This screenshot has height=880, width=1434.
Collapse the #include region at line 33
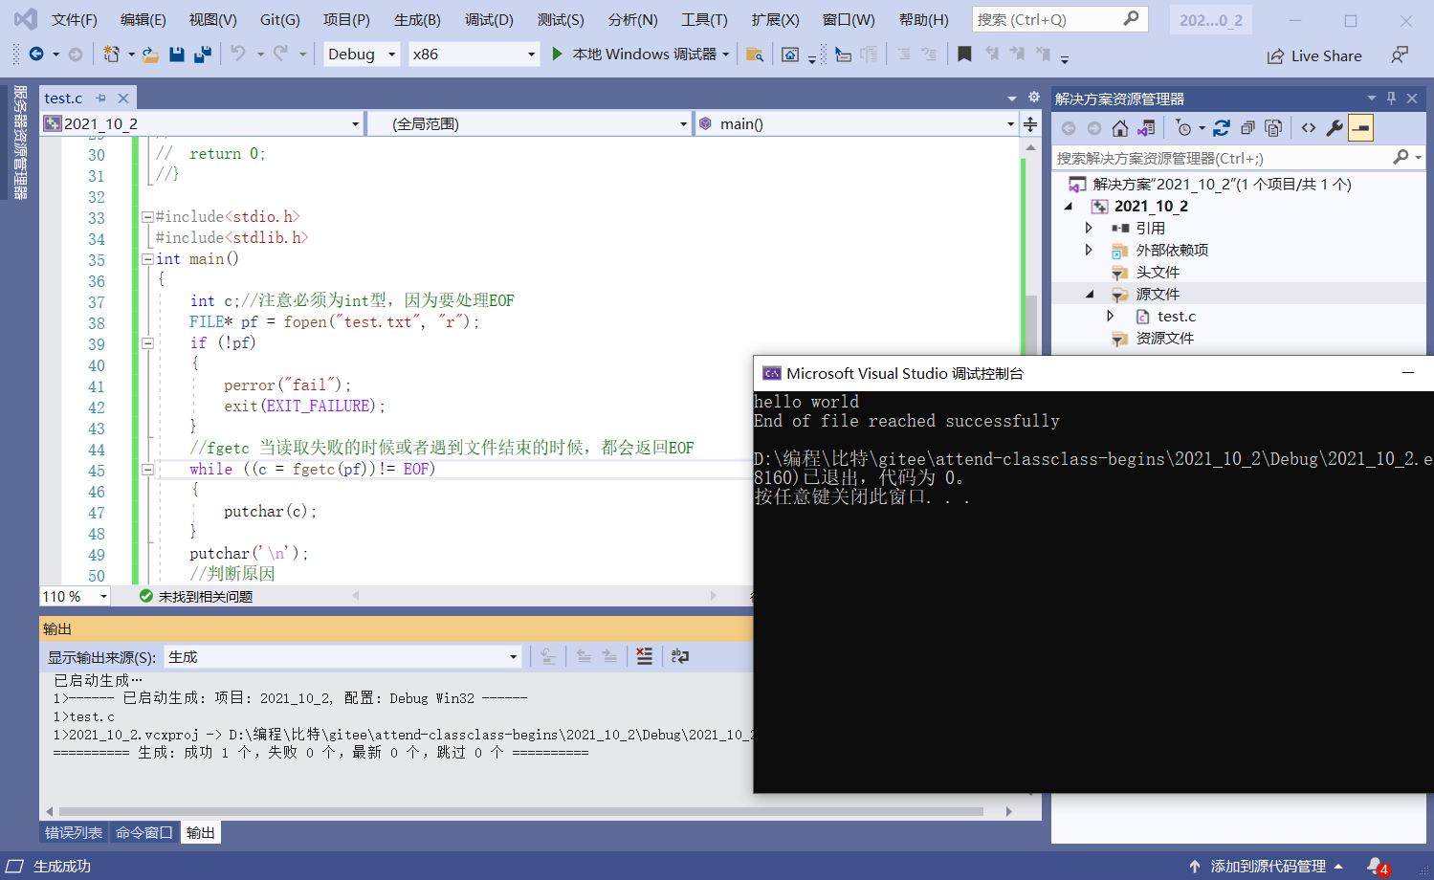147,217
